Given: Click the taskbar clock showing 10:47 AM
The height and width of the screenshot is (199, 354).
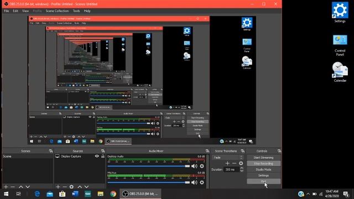Looking at the screenshot, I should [332, 194].
